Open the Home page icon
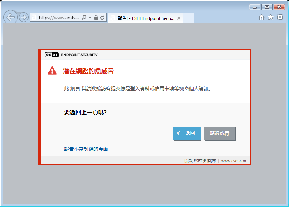289x207 pixels. coord(261,17)
